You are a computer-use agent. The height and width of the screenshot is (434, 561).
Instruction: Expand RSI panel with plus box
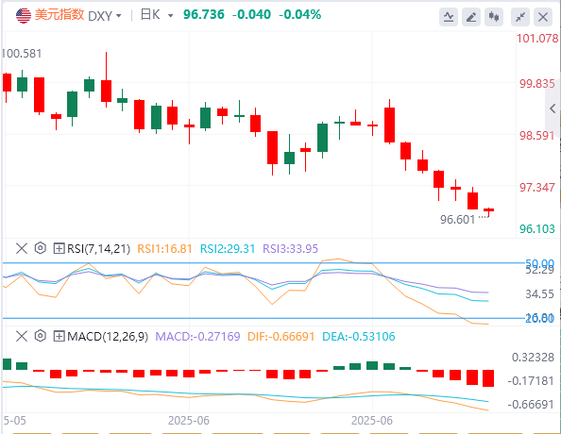pyautogui.click(x=59, y=248)
